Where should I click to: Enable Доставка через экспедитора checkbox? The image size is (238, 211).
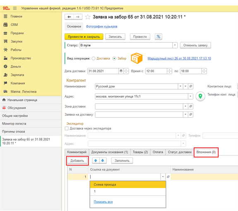(x=67, y=128)
